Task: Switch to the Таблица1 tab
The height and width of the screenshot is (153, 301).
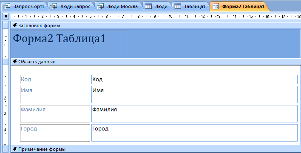Action: (x=191, y=6)
